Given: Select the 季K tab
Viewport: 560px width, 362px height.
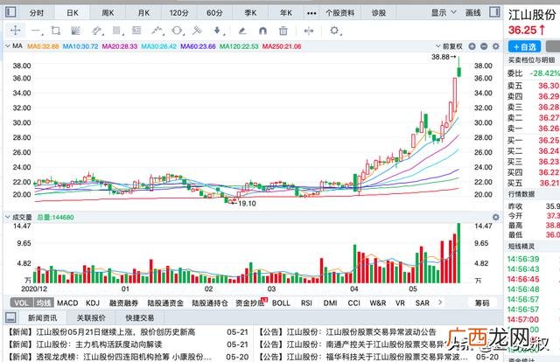Looking at the screenshot, I should point(250,13).
